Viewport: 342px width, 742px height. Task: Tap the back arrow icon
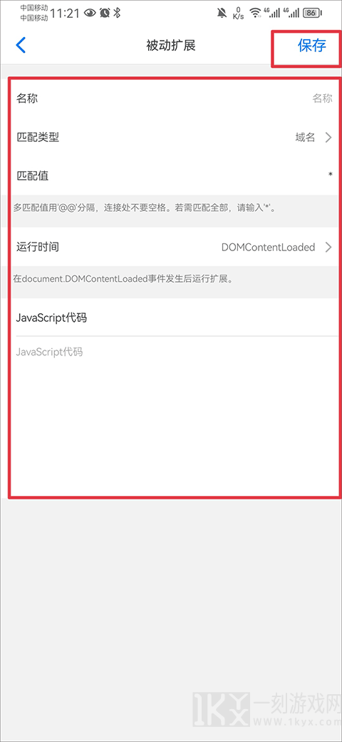pyautogui.click(x=21, y=46)
